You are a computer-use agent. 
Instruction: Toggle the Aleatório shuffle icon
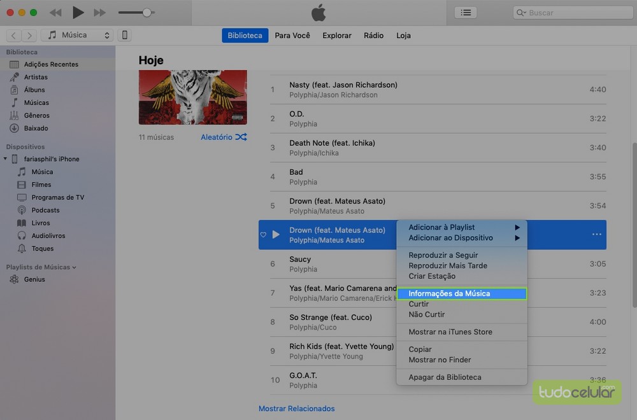(241, 137)
